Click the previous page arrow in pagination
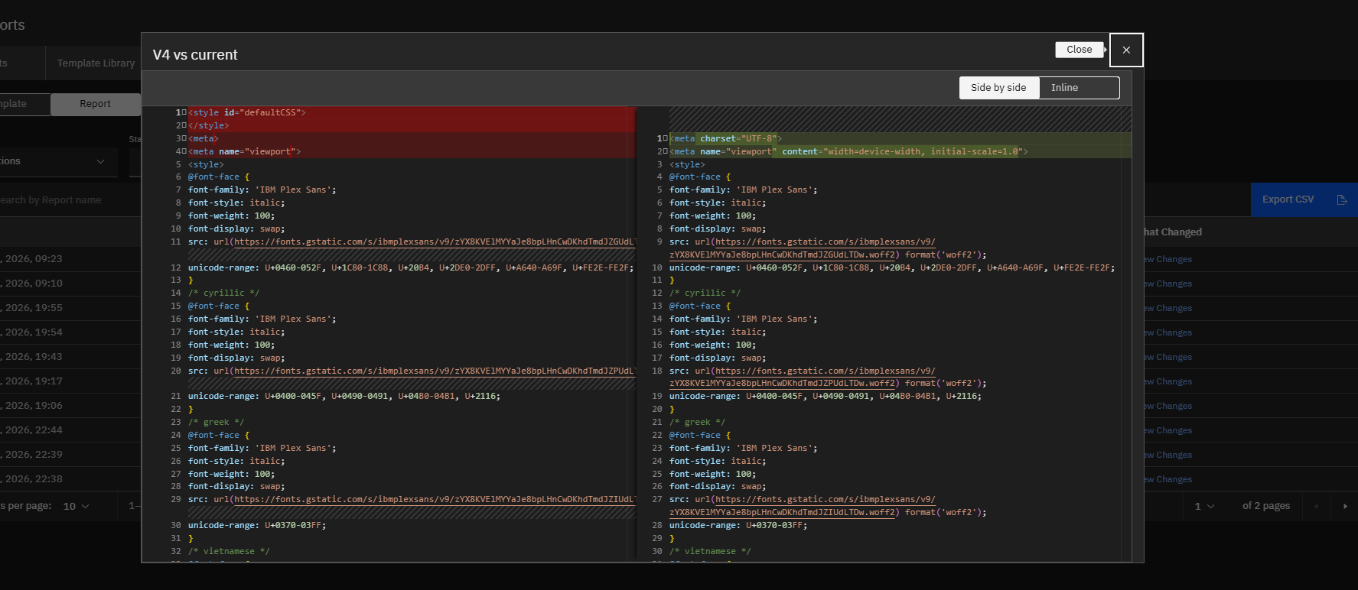This screenshot has width=1358, height=590. coord(1316,506)
